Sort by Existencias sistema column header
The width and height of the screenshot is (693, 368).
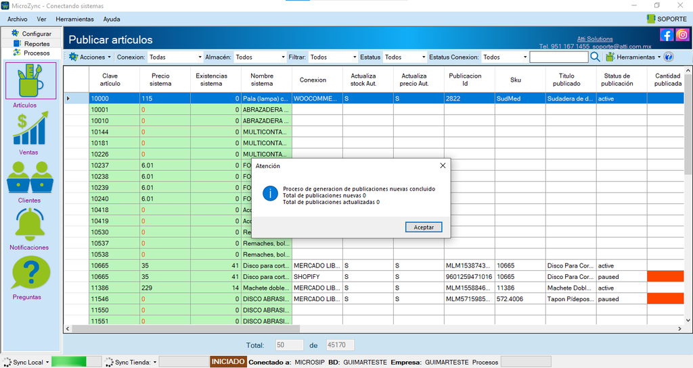click(x=216, y=79)
